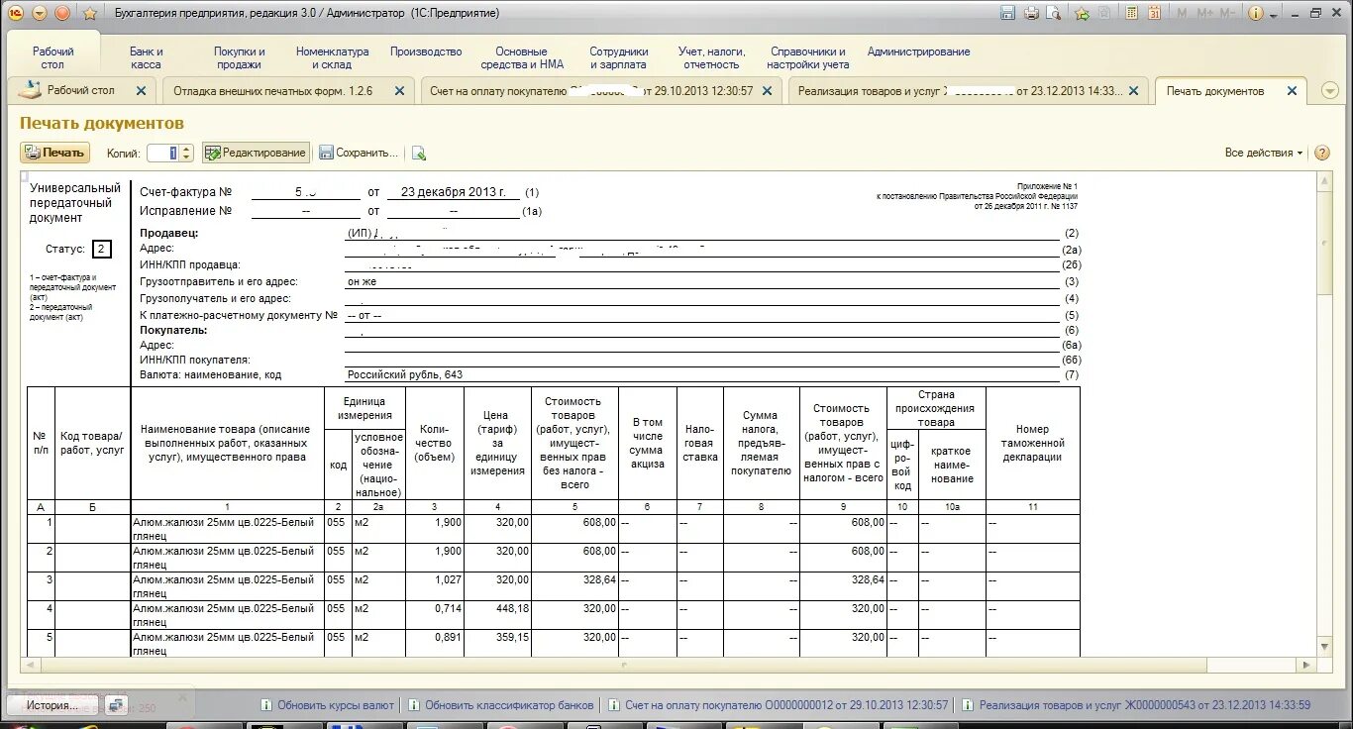Image resolution: width=1353 pixels, height=729 pixels.
Task: Open Счет на оплату покупателю О0000000012 link
Action: click(x=778, y=705)
